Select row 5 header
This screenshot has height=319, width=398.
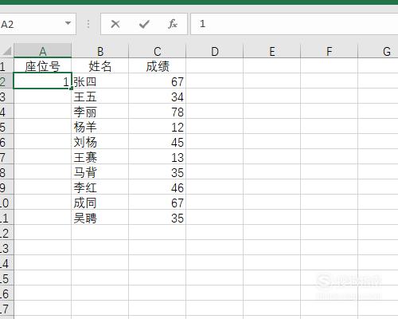tap(6, 126)
